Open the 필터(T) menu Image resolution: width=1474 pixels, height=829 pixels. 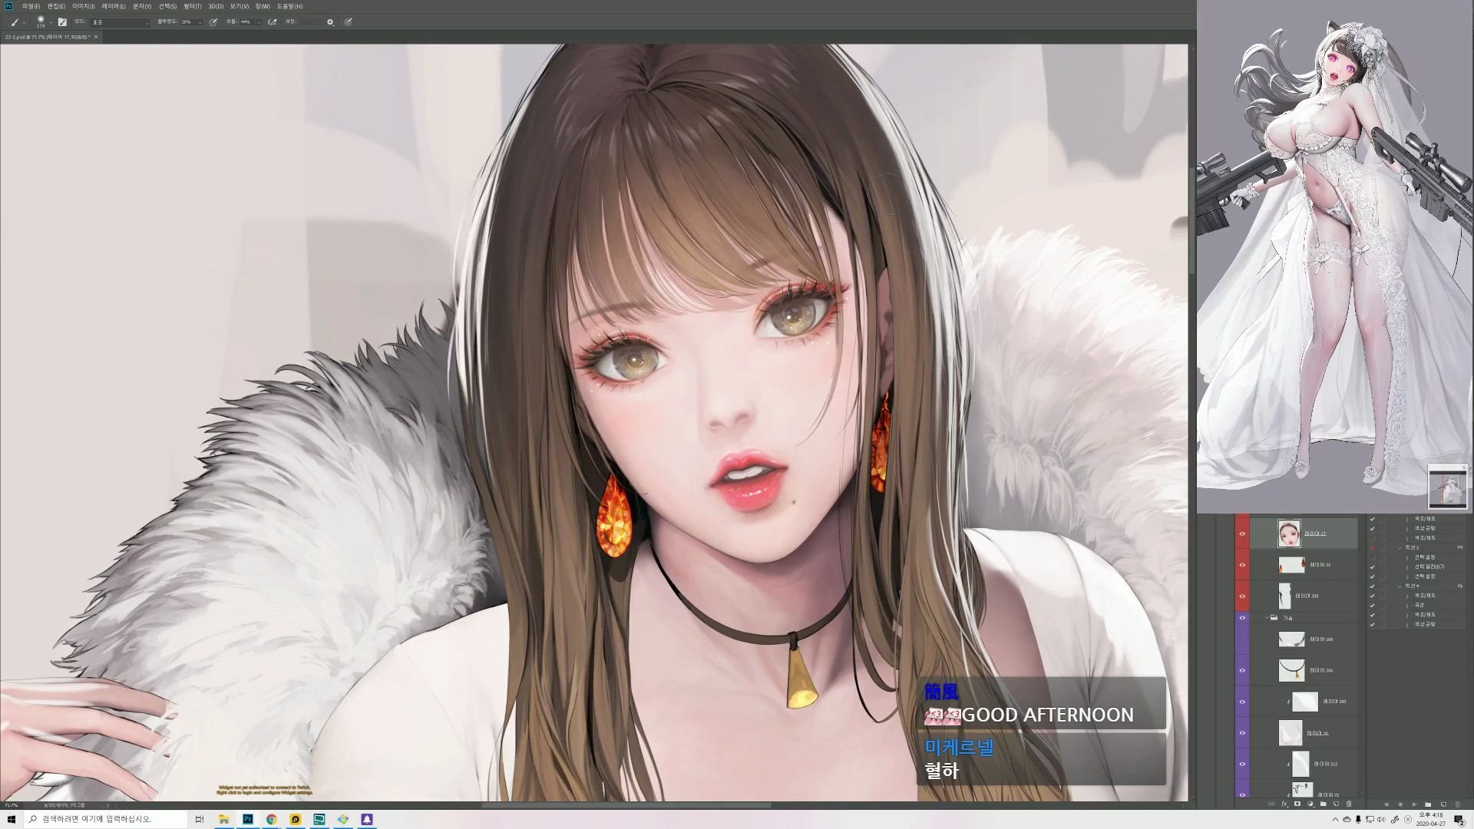[192, 6]
